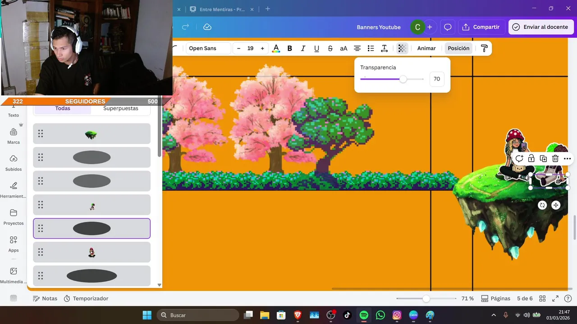Toggle underline formatting
577x324 pixels.
pyautogui.click(x=316, y=48)
